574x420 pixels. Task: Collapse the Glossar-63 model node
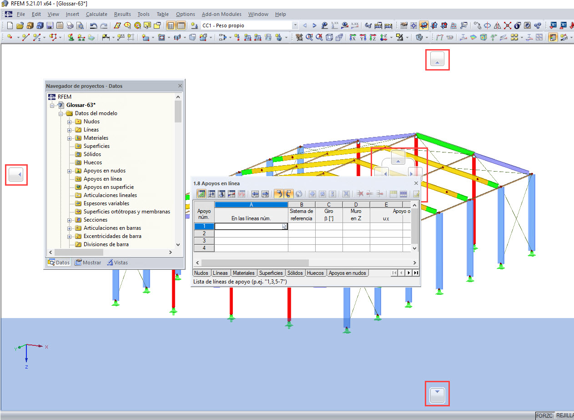coord(52,105)
